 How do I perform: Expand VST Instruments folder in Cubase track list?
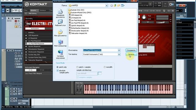pos(6,82)
